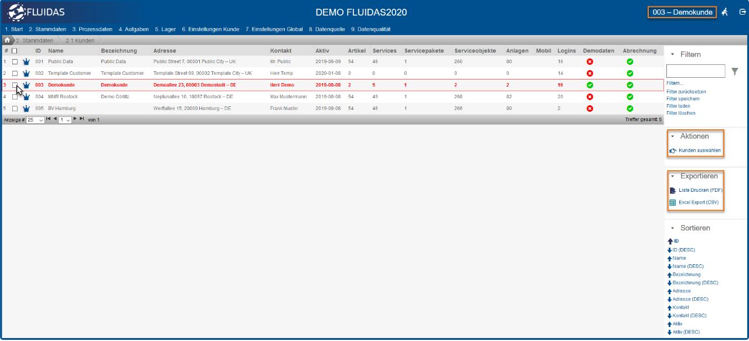Click into the filter text input field

coord(695,71)
